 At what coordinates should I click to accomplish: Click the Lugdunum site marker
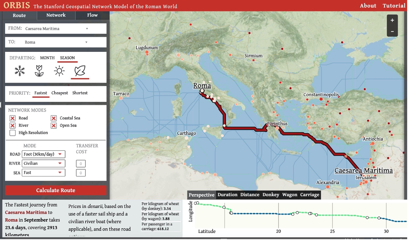[147, 52]
